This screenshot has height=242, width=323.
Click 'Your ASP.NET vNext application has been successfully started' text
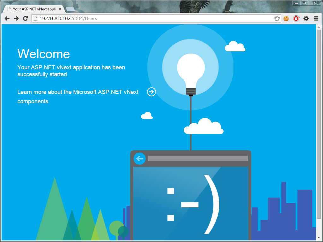tap(71, 71)
